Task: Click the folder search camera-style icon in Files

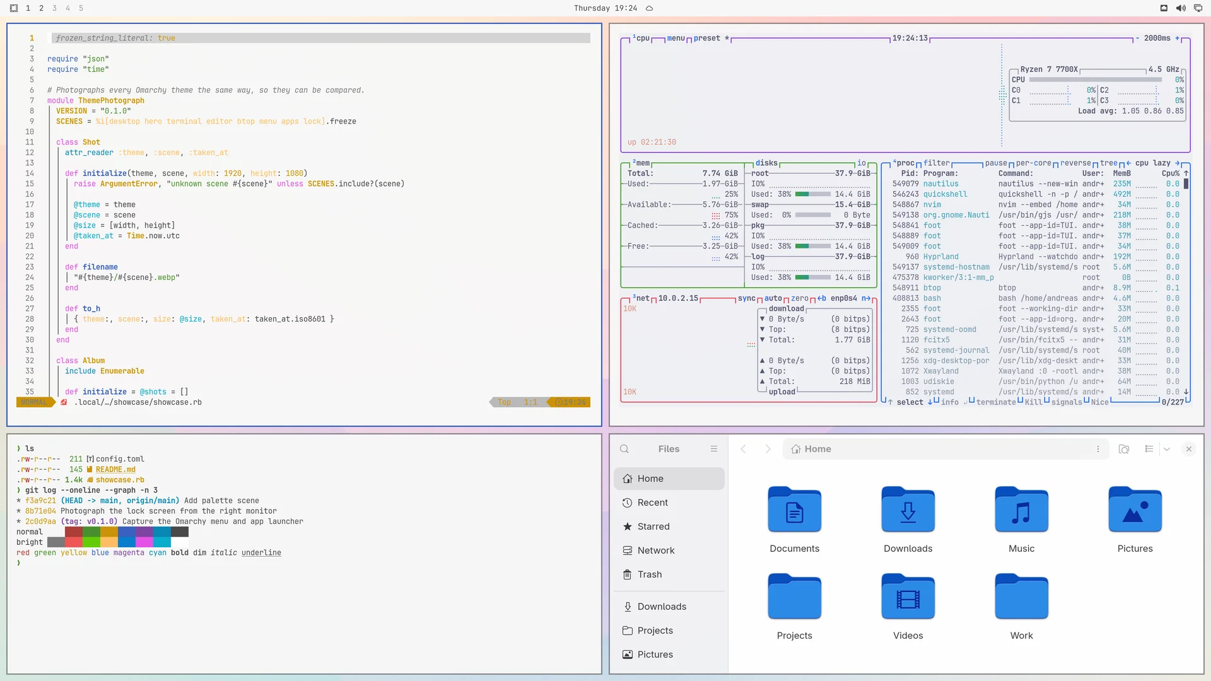Action: [x=1124, y=449]
